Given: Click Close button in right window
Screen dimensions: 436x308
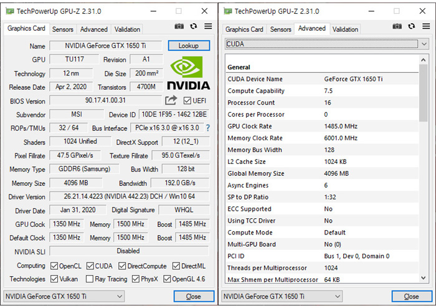Looking at the screenshot, I should (x=412, y=296).
